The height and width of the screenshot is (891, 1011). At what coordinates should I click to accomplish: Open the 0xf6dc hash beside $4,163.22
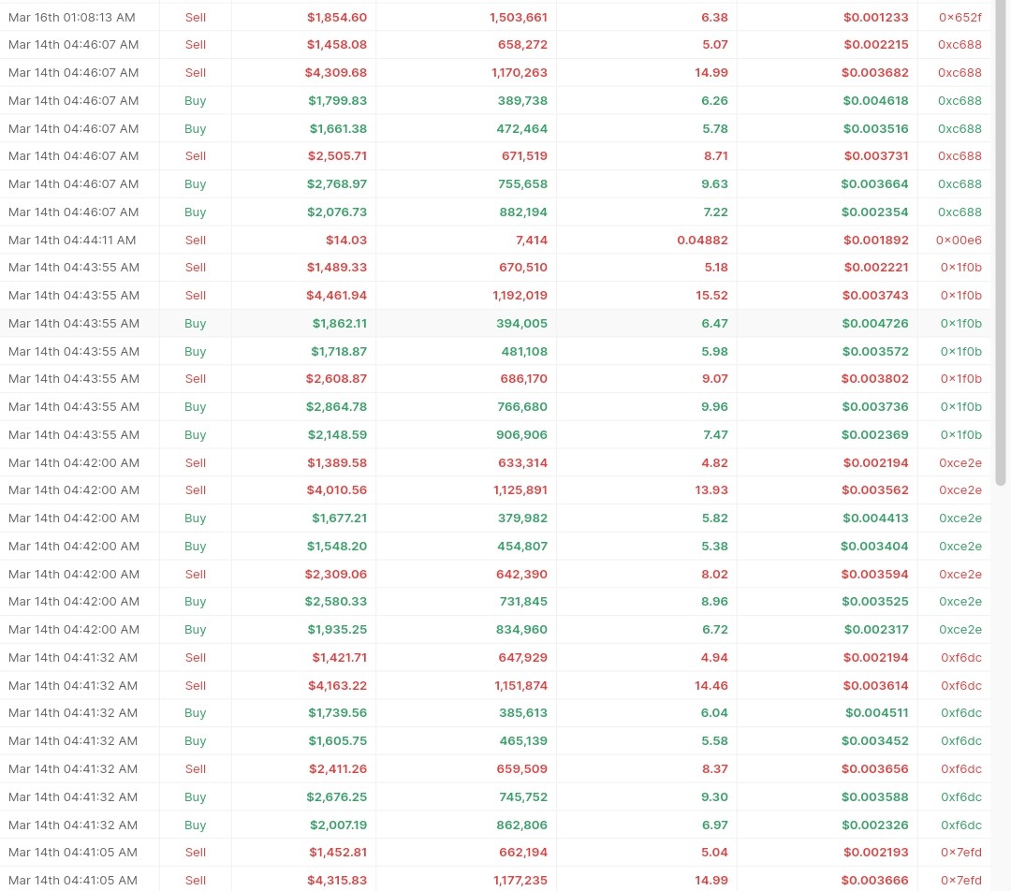click(960, 685)
